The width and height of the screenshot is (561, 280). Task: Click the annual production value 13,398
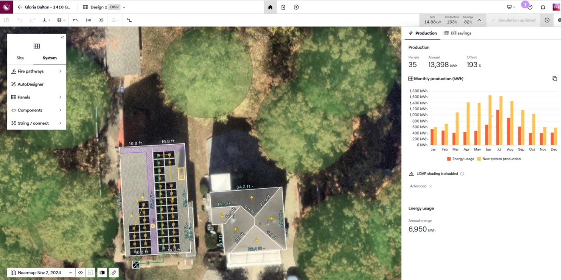438,65
